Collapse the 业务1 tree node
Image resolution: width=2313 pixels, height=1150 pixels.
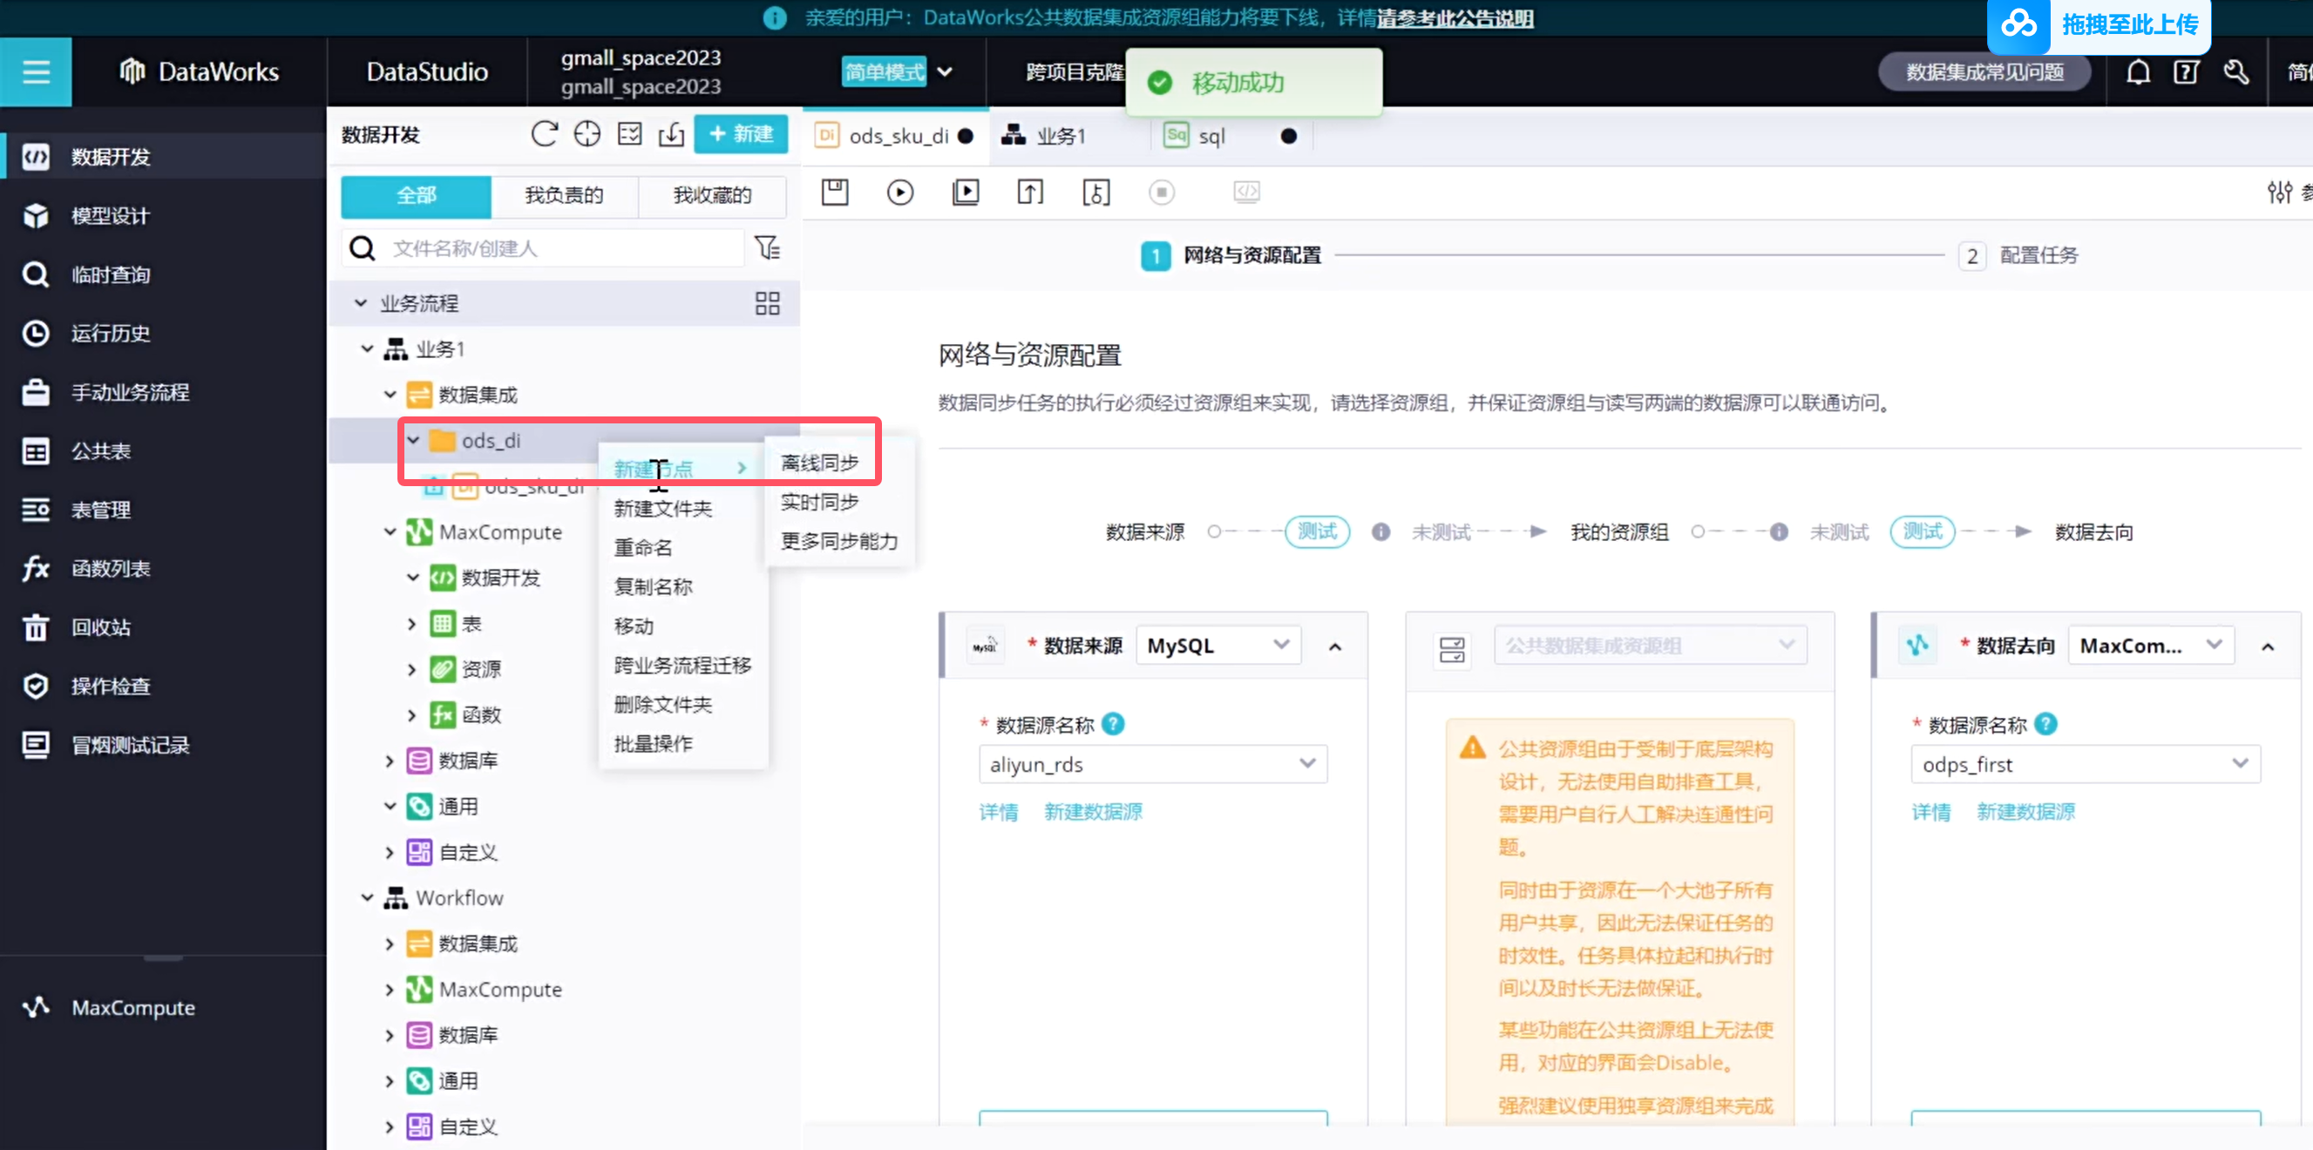point(367,349)
